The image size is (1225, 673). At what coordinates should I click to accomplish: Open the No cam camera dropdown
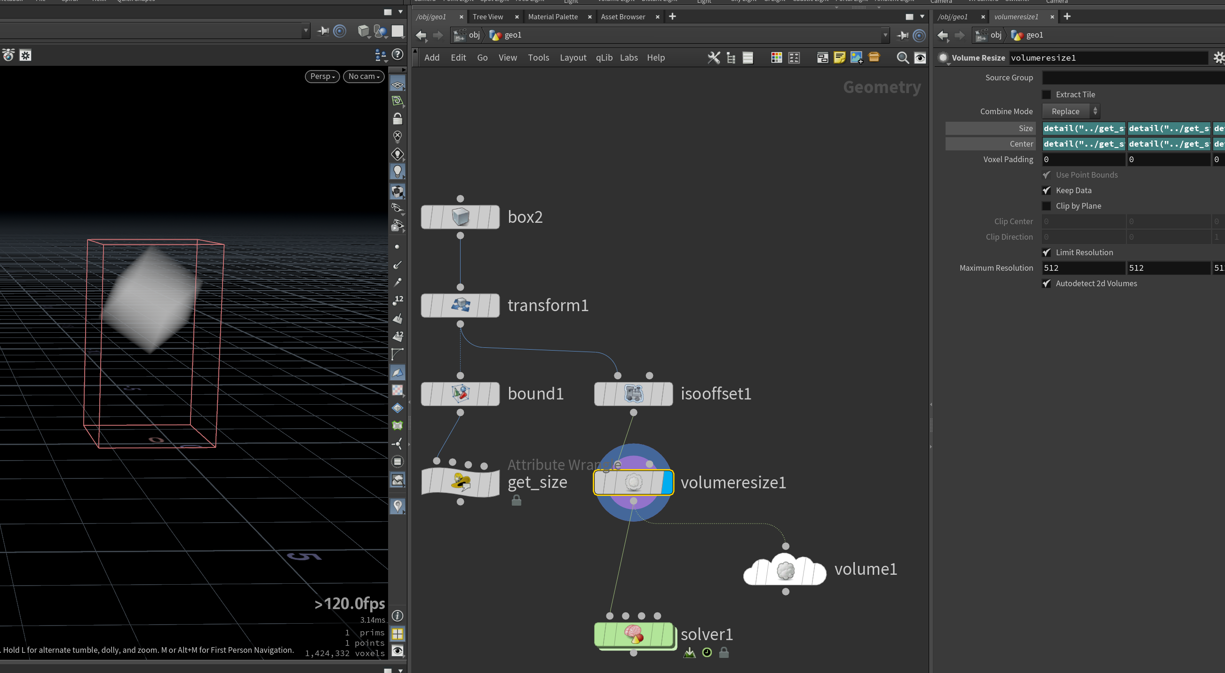[364, 77]
